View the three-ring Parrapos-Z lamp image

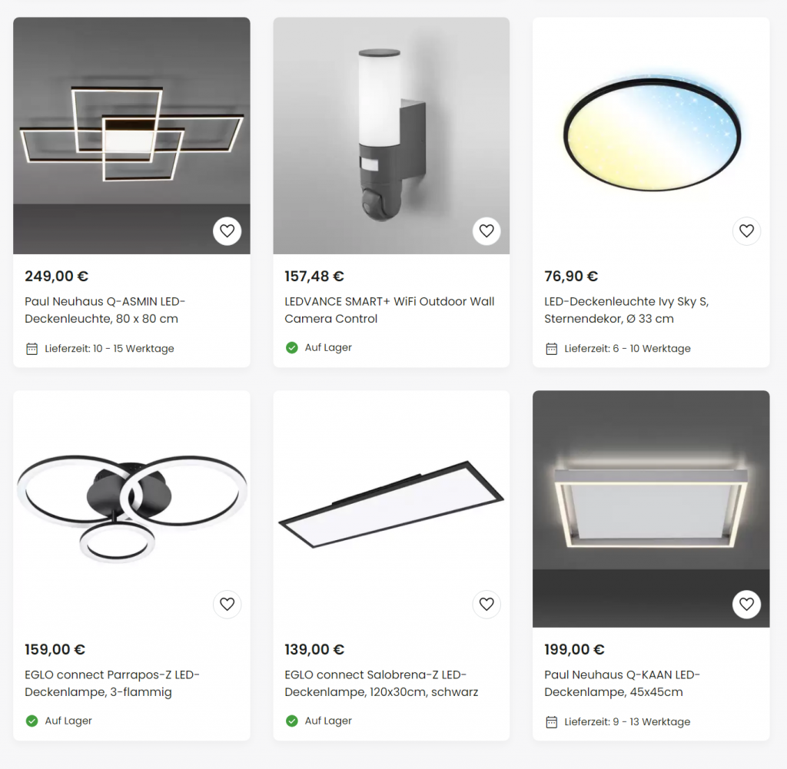(x=131, y=509)
